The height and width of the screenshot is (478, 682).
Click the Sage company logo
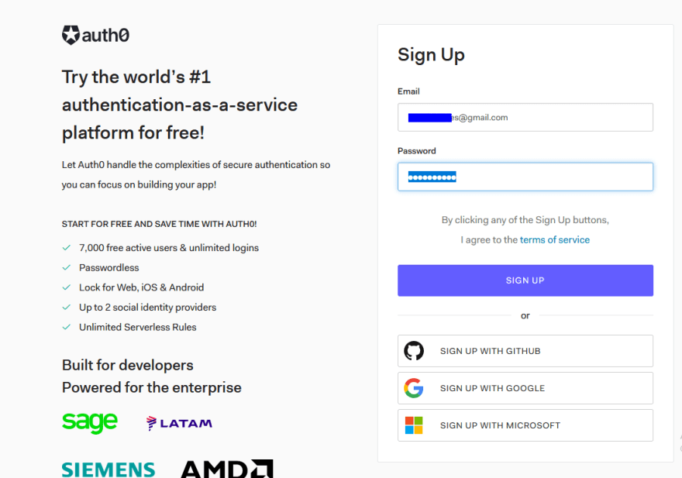(90, 422)
